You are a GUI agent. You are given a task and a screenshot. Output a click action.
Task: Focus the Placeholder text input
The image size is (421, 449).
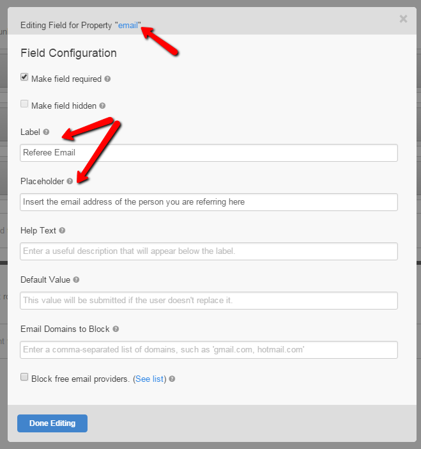click(x=209, y=202)
